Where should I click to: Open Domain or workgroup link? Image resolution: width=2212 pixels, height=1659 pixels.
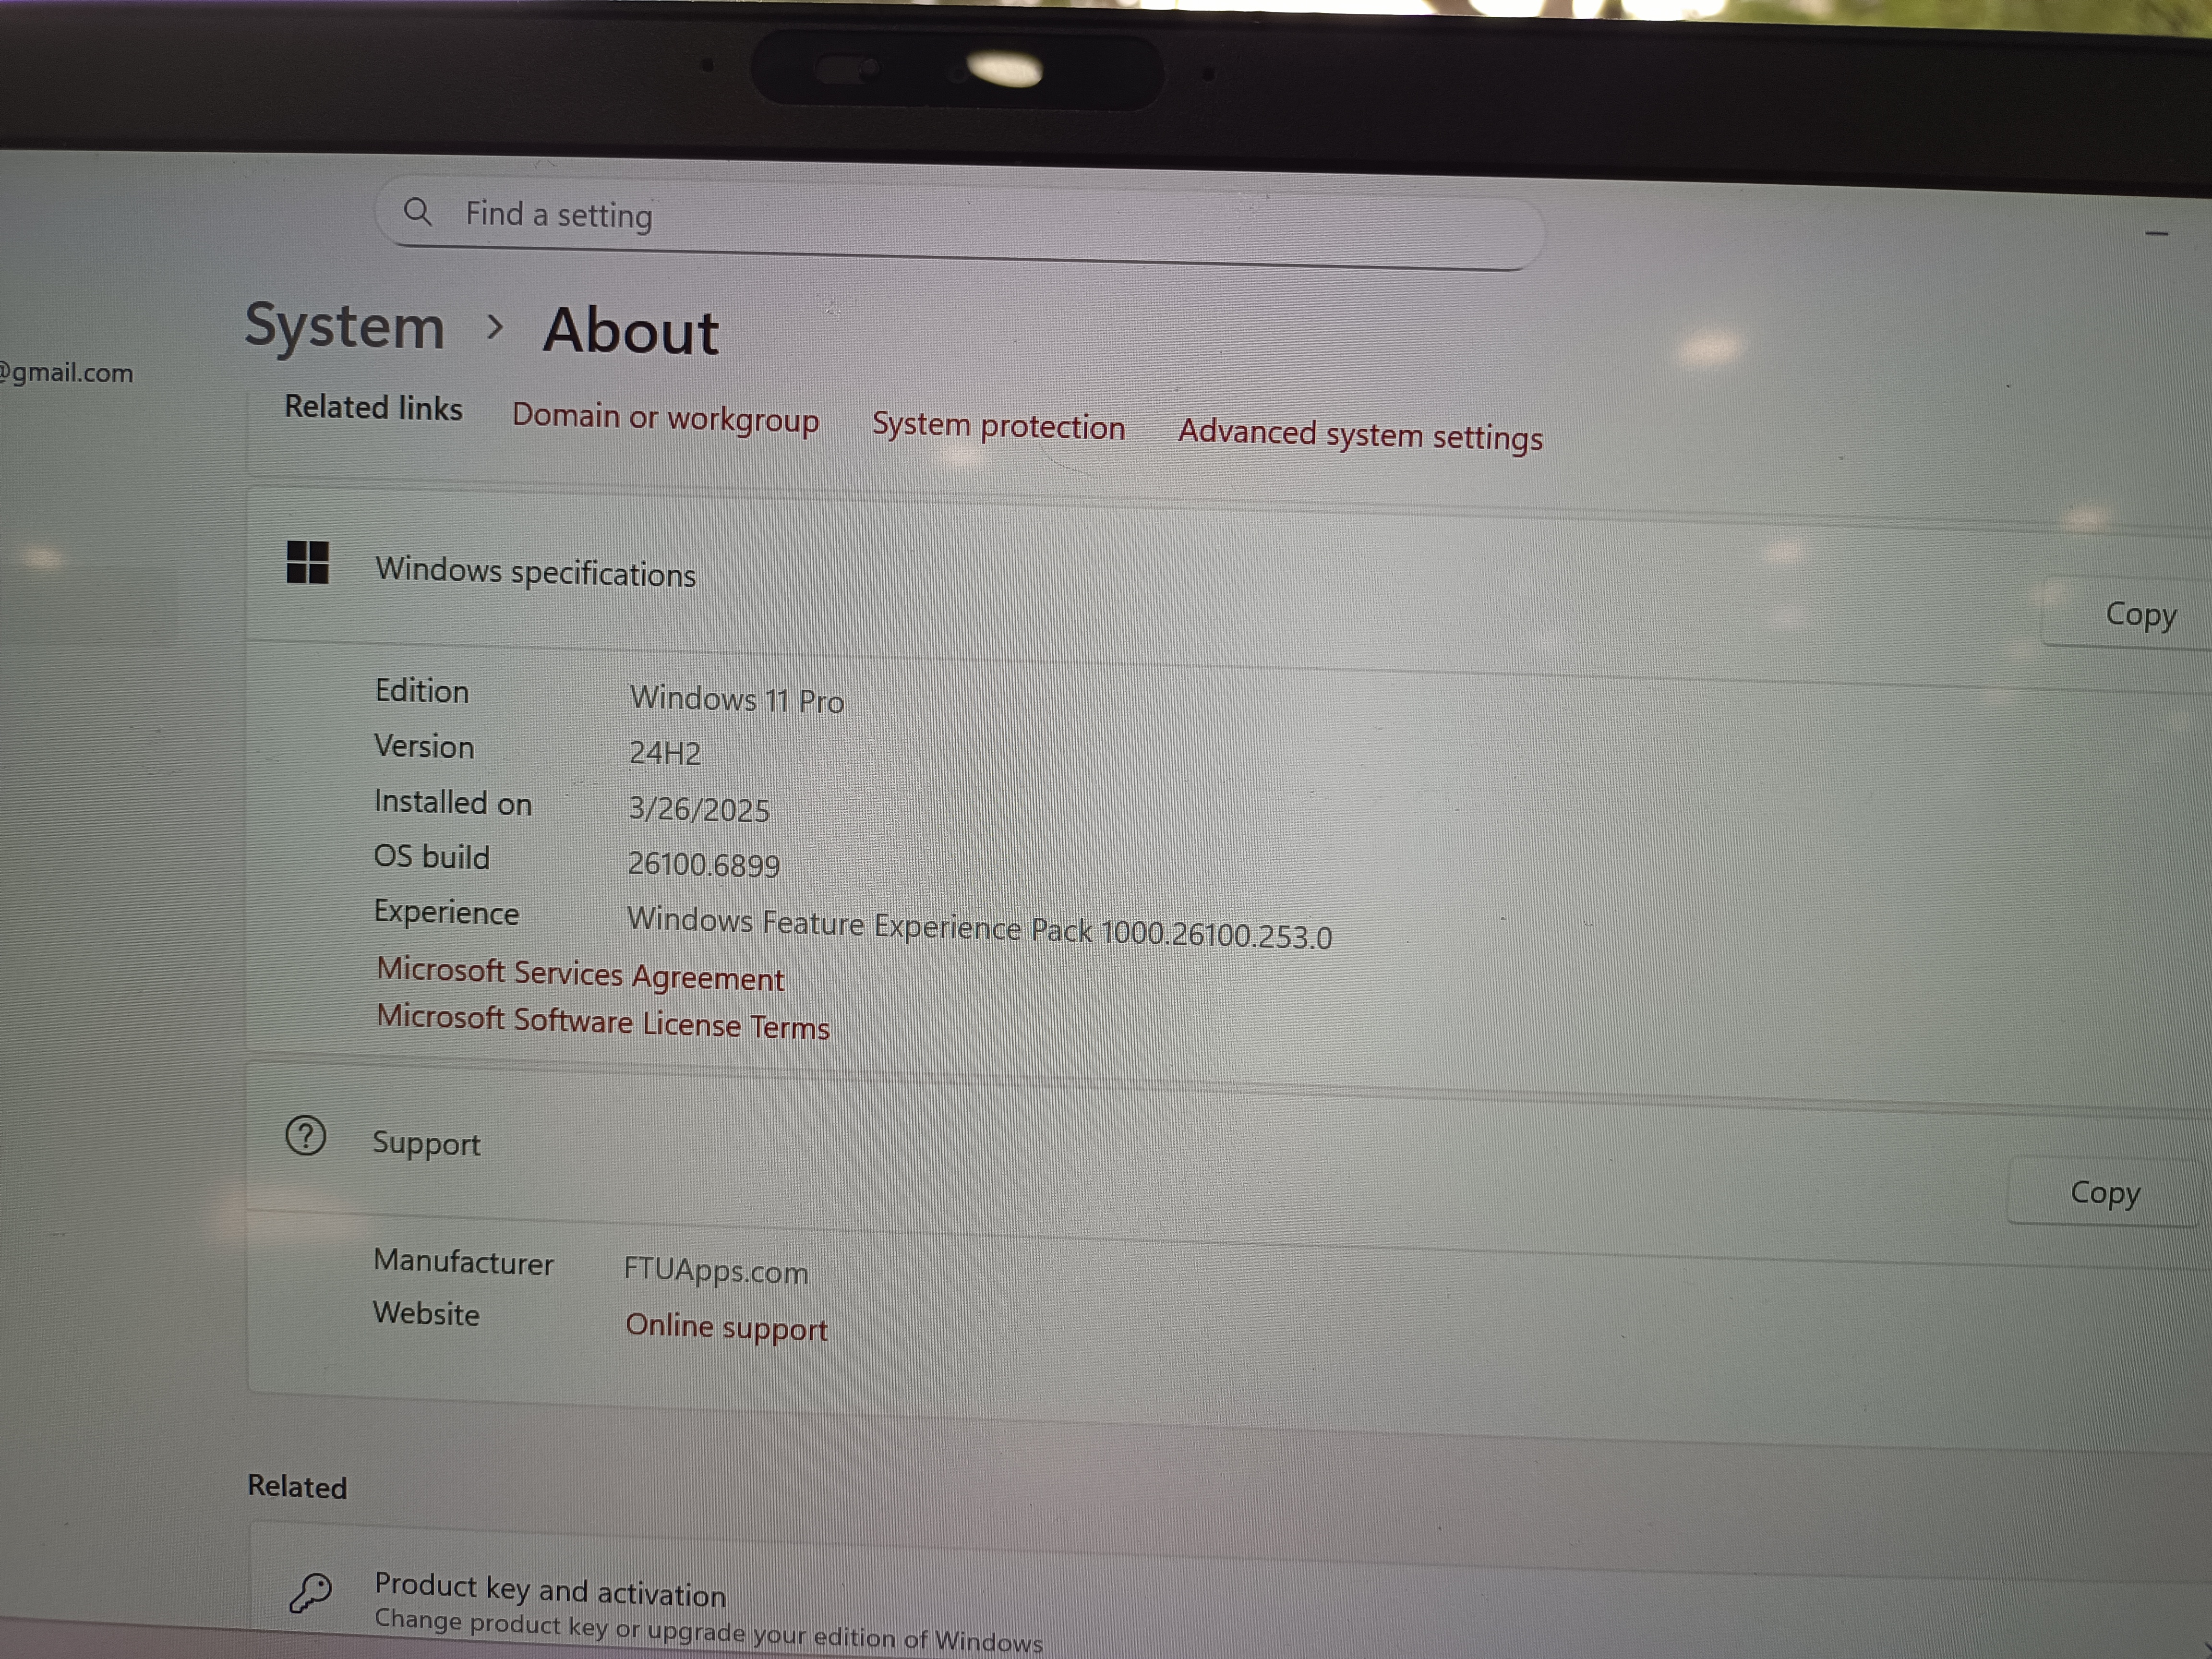point(665,418)
